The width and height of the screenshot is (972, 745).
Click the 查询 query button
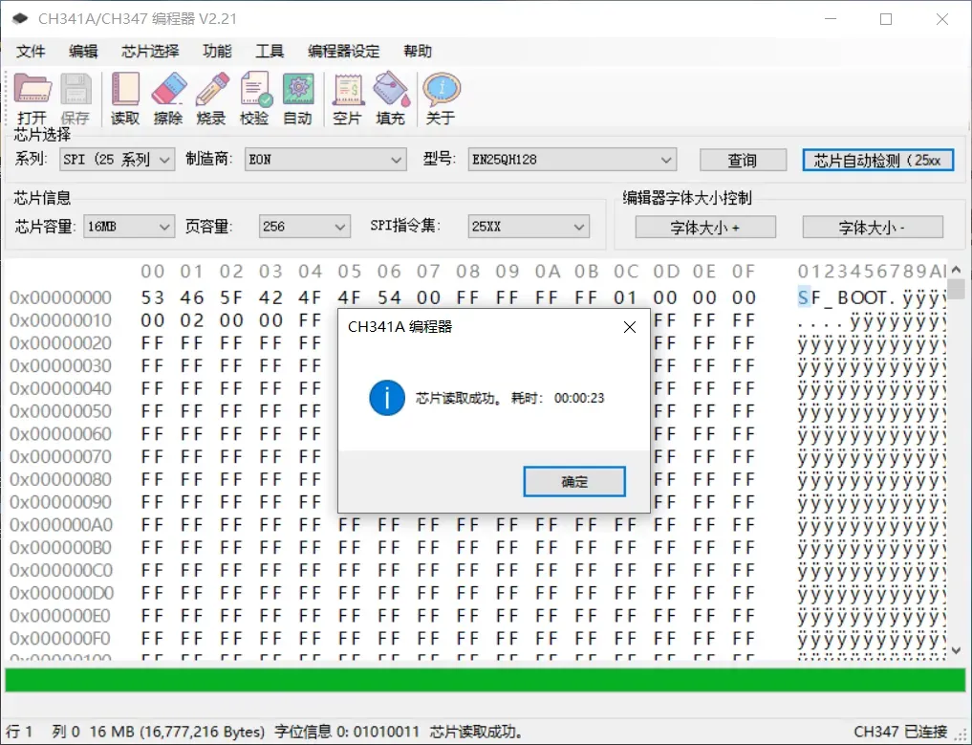click(743, 160)
